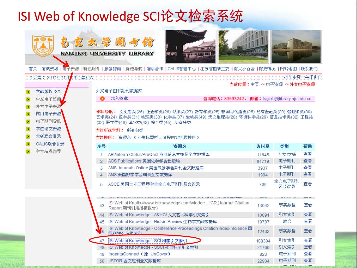Sort by the 访问量 column header

coord(263,146)
